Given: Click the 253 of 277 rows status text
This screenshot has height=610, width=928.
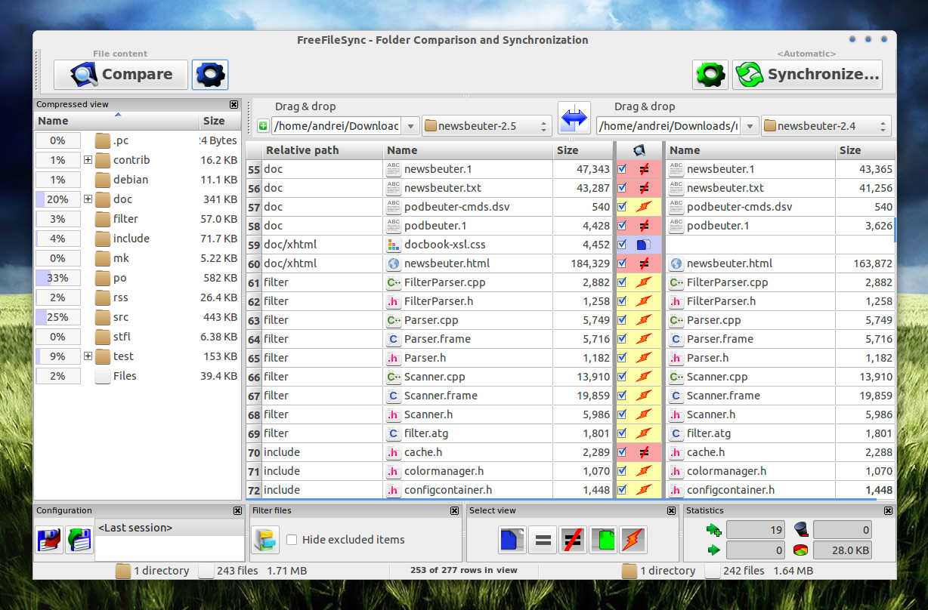Looking at the screenshot, I should [464, 570].
